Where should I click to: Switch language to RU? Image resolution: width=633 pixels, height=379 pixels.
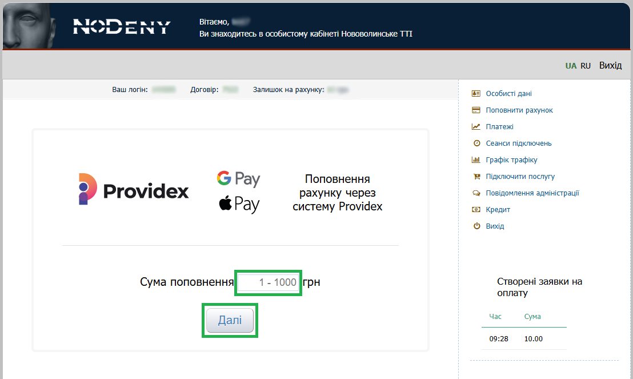click(x=586, y=66)
